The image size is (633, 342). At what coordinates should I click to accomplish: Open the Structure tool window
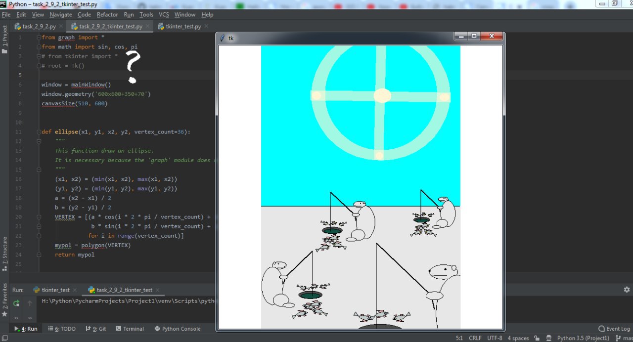(x=4, y=253)
